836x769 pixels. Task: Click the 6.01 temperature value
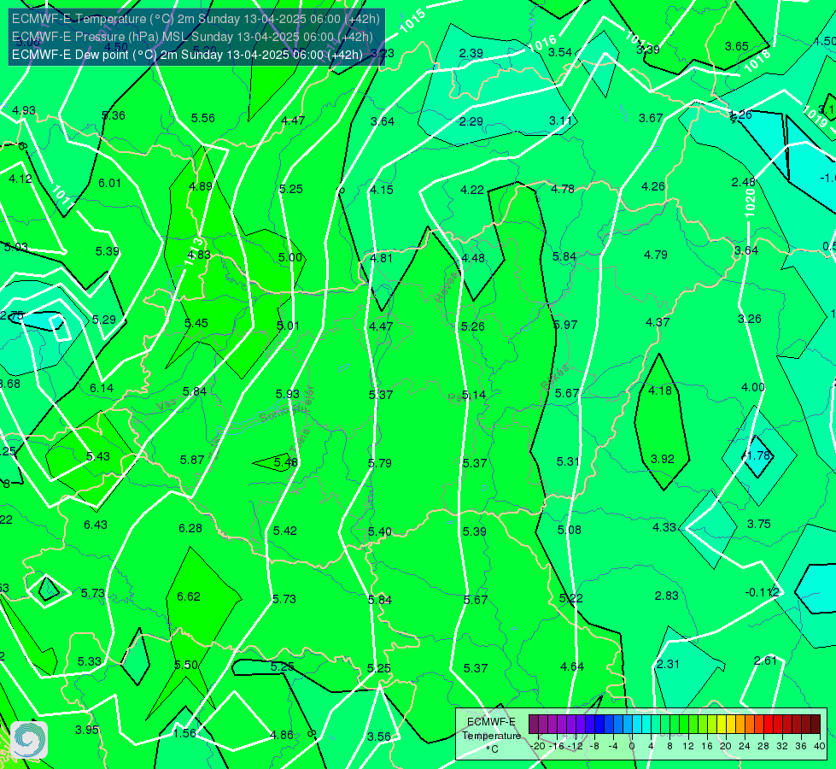110,183
